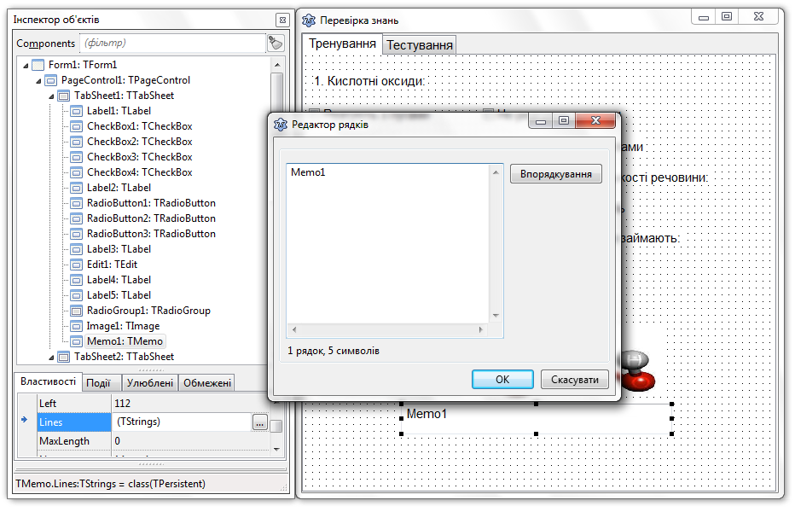The image size is (795, 512).
Task: Switch to the Події tab
Action: (101, 383)
